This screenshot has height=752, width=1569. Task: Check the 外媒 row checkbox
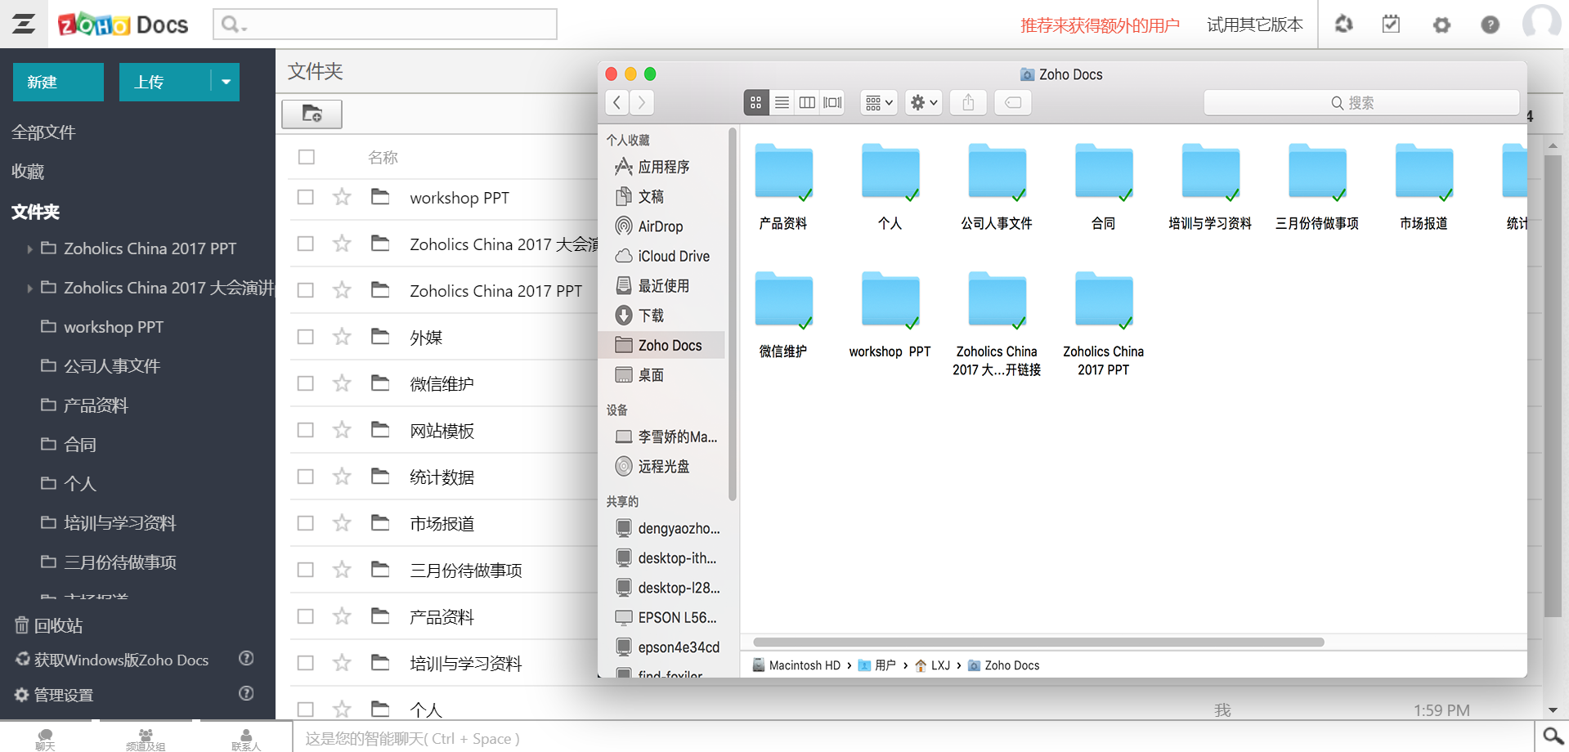click(306, 337)
